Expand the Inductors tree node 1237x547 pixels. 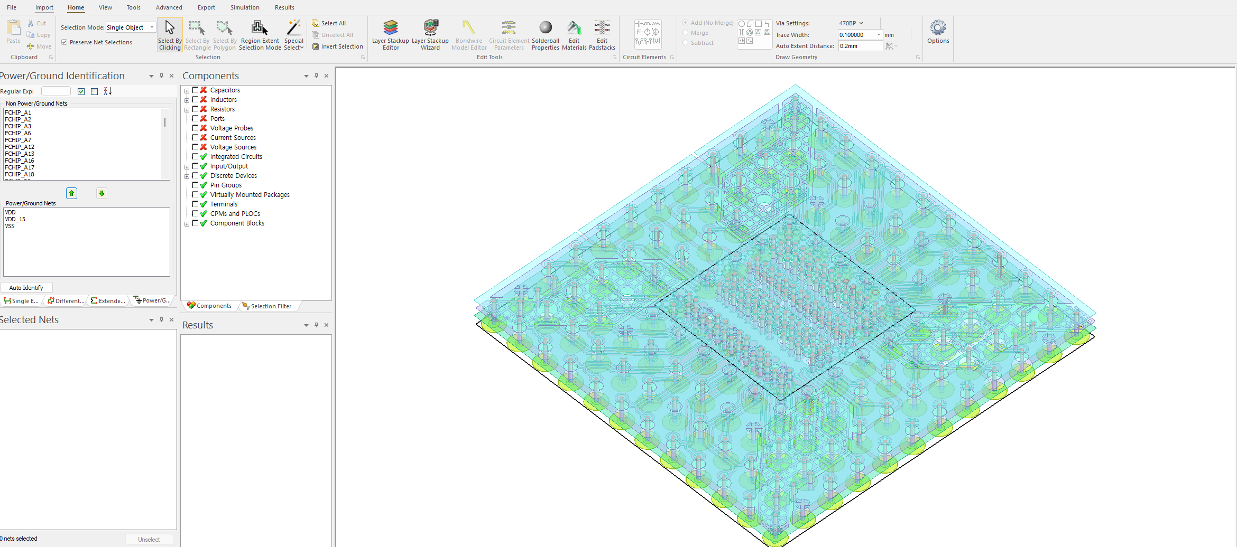click(x=187, y=100)
